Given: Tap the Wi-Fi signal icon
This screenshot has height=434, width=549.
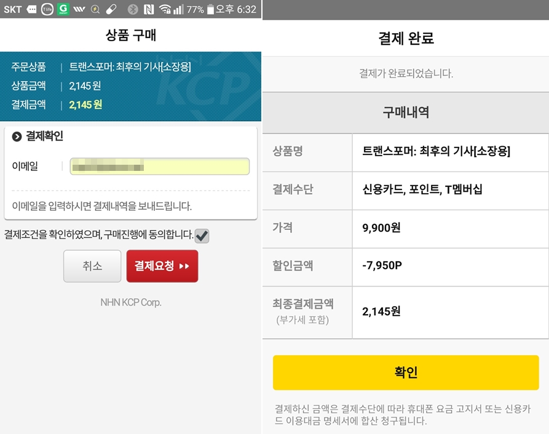Looking at the screenshot, I should [165, 9].
